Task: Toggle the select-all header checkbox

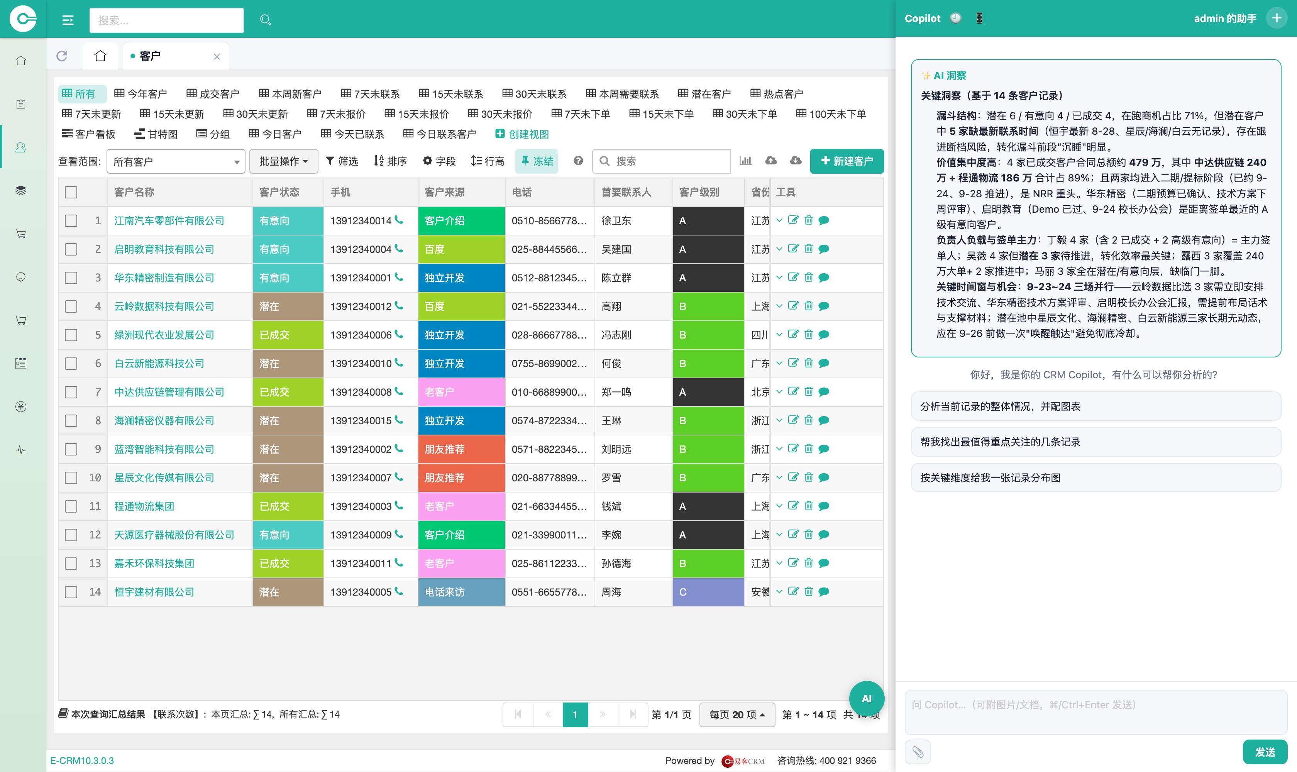Action: [71, 192]
